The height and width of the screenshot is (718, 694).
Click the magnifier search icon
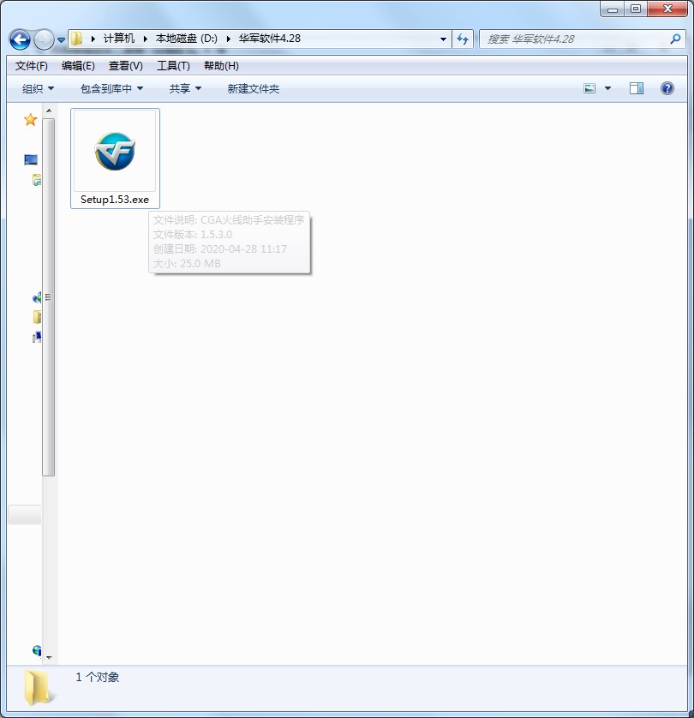point(675,39)
